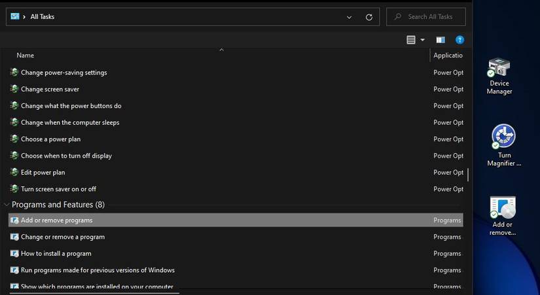Click the Name column header
540x295 pixels.
(x=25, y=55)
